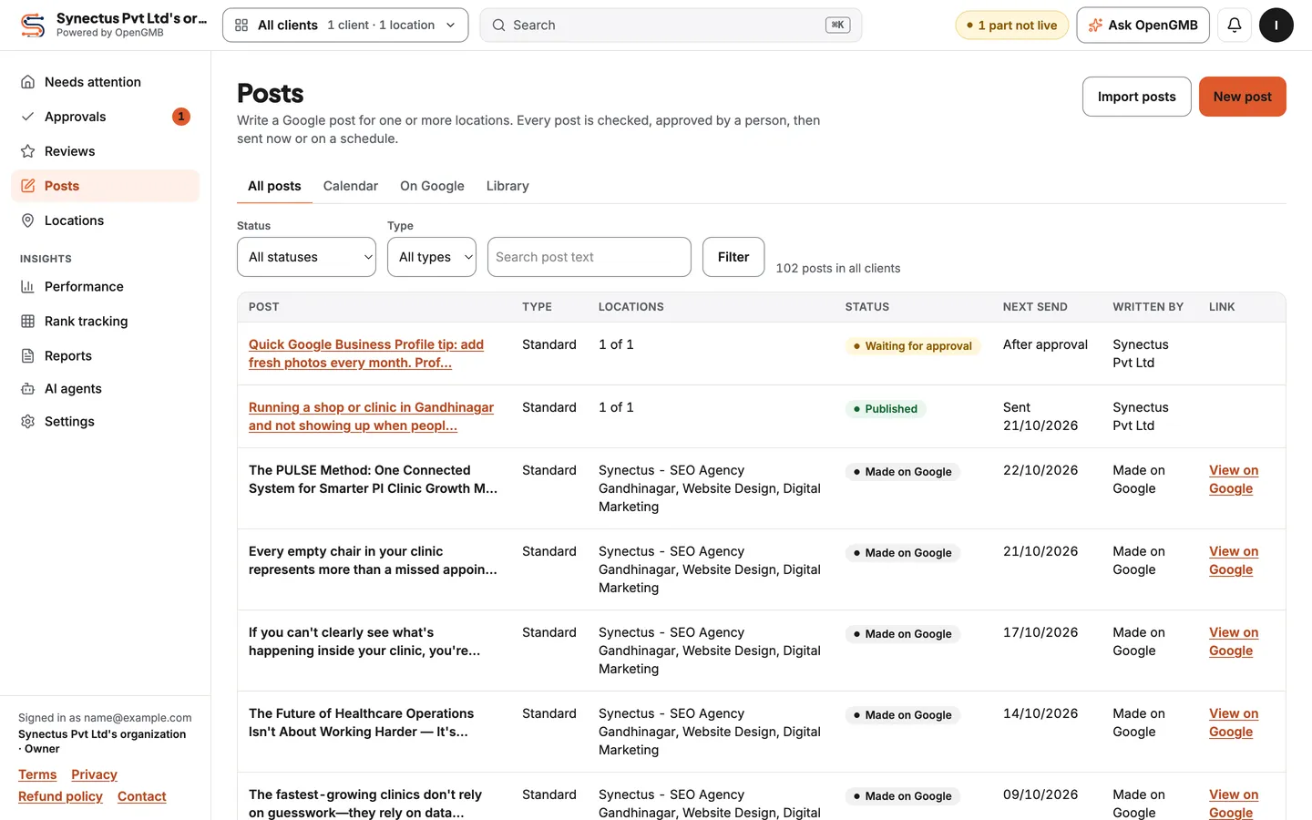Click the search magnifier icon
Screen dimensions: 1312x820
coord(498,26)
